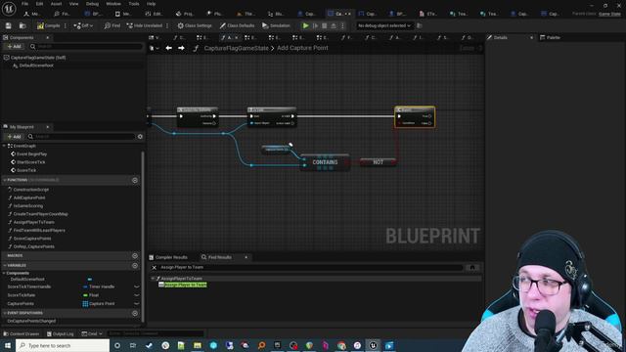Switch to Compiler Results tab
The image size is (626, 352).
click(168, 257)
